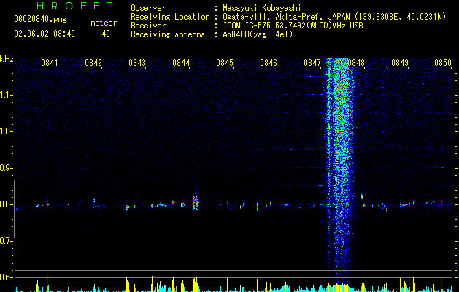Image resolution: width=459 pixels, height=292 pixels.
Task: Click the Observer label
Action: pos(148,8)
